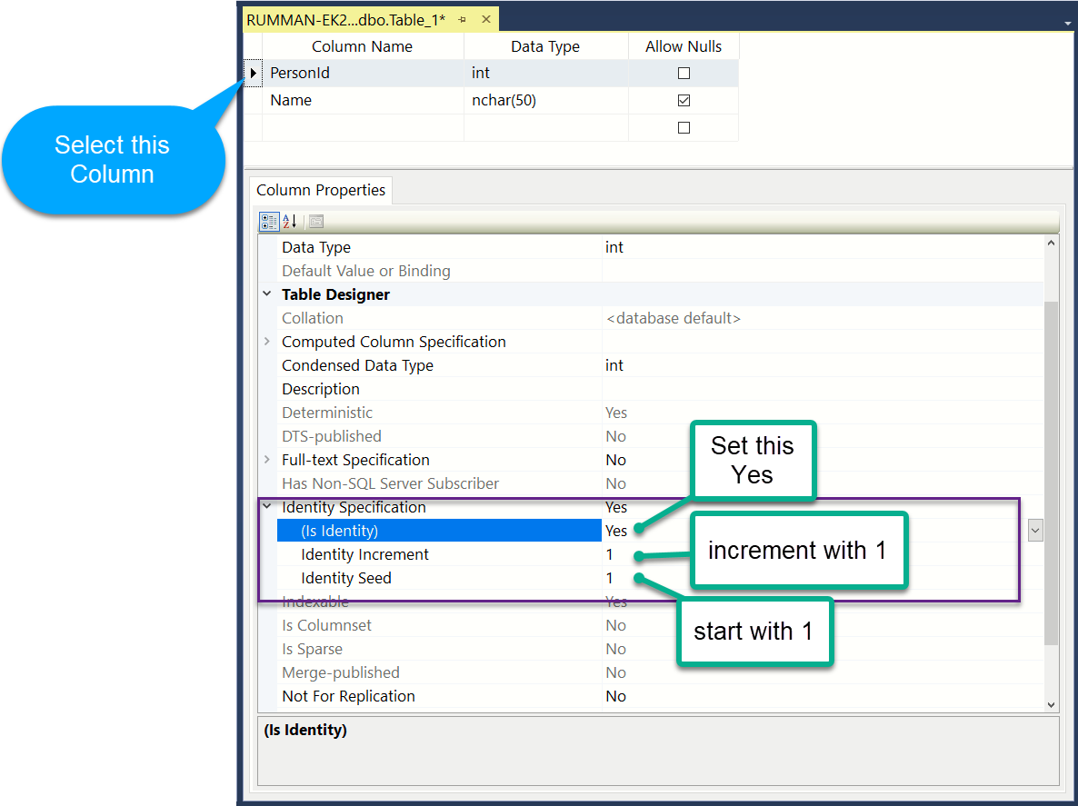Toggle Allow Nulls checkbox in the empty row

click(x=684, y=127)
